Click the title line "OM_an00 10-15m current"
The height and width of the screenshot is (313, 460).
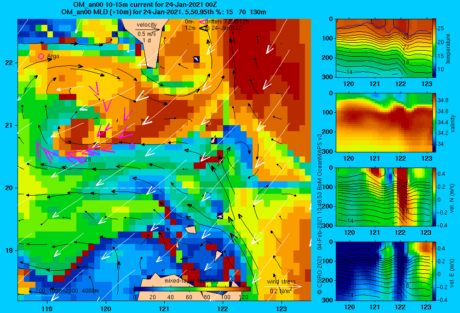(x=145, y=5)
